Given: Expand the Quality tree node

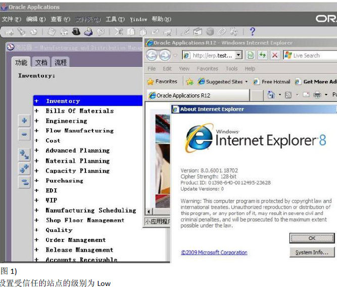Looking at the screenshot, I should (x=36, y=230).
